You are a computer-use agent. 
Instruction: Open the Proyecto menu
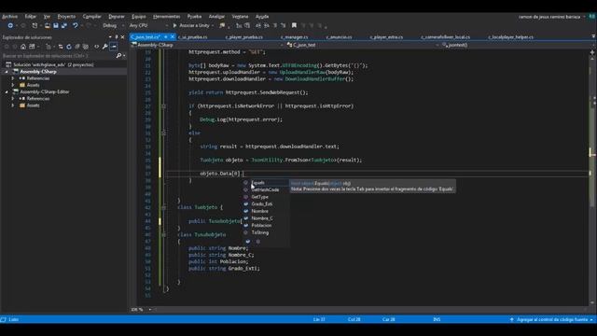(x=66, y=17)
